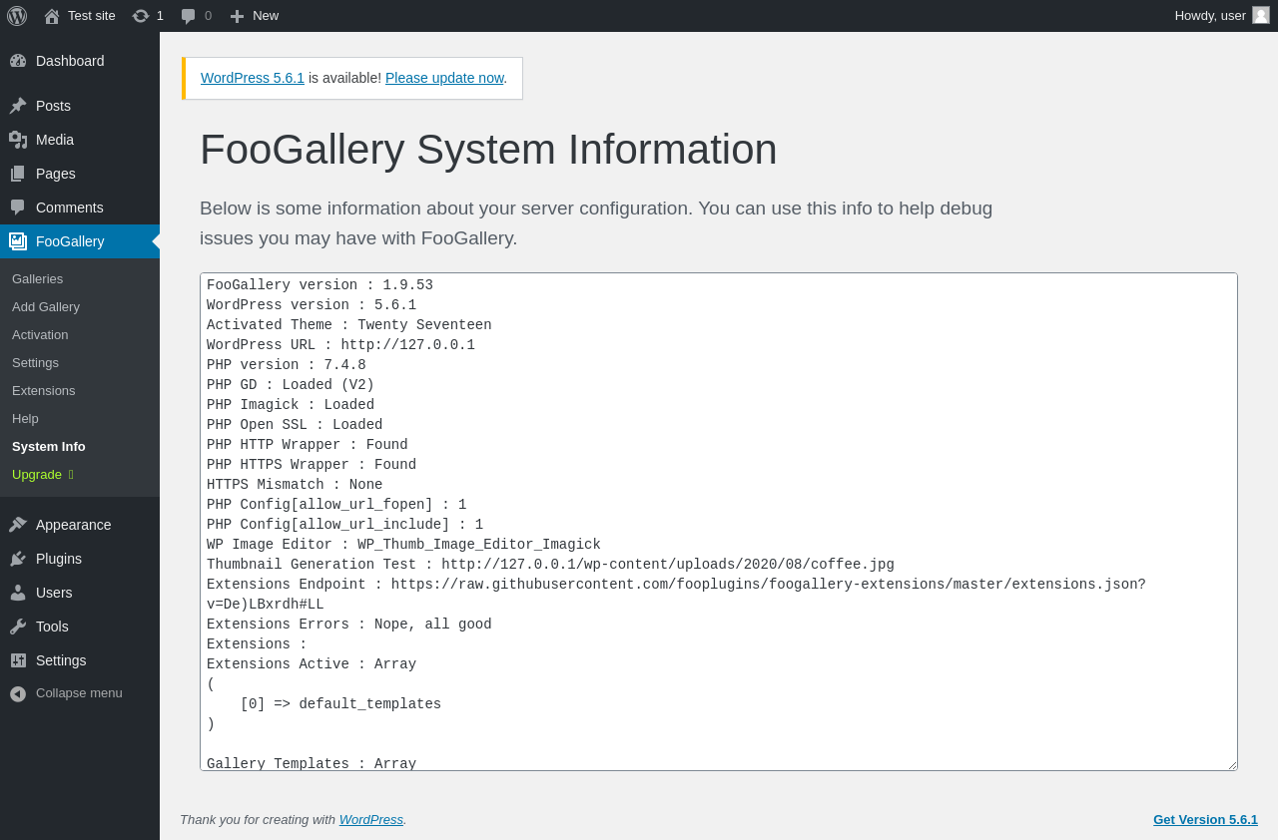Open Comments in the admin sidebar
The height and width of the screenshot is (840, 1278).
tap(80, 208)
